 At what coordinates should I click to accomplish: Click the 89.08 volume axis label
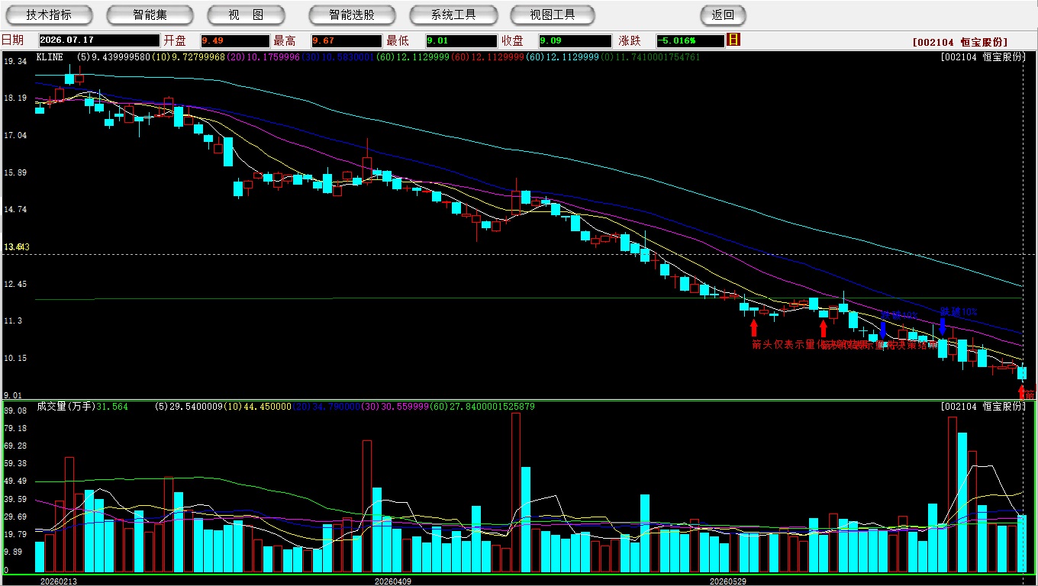(x=16, y=411)
